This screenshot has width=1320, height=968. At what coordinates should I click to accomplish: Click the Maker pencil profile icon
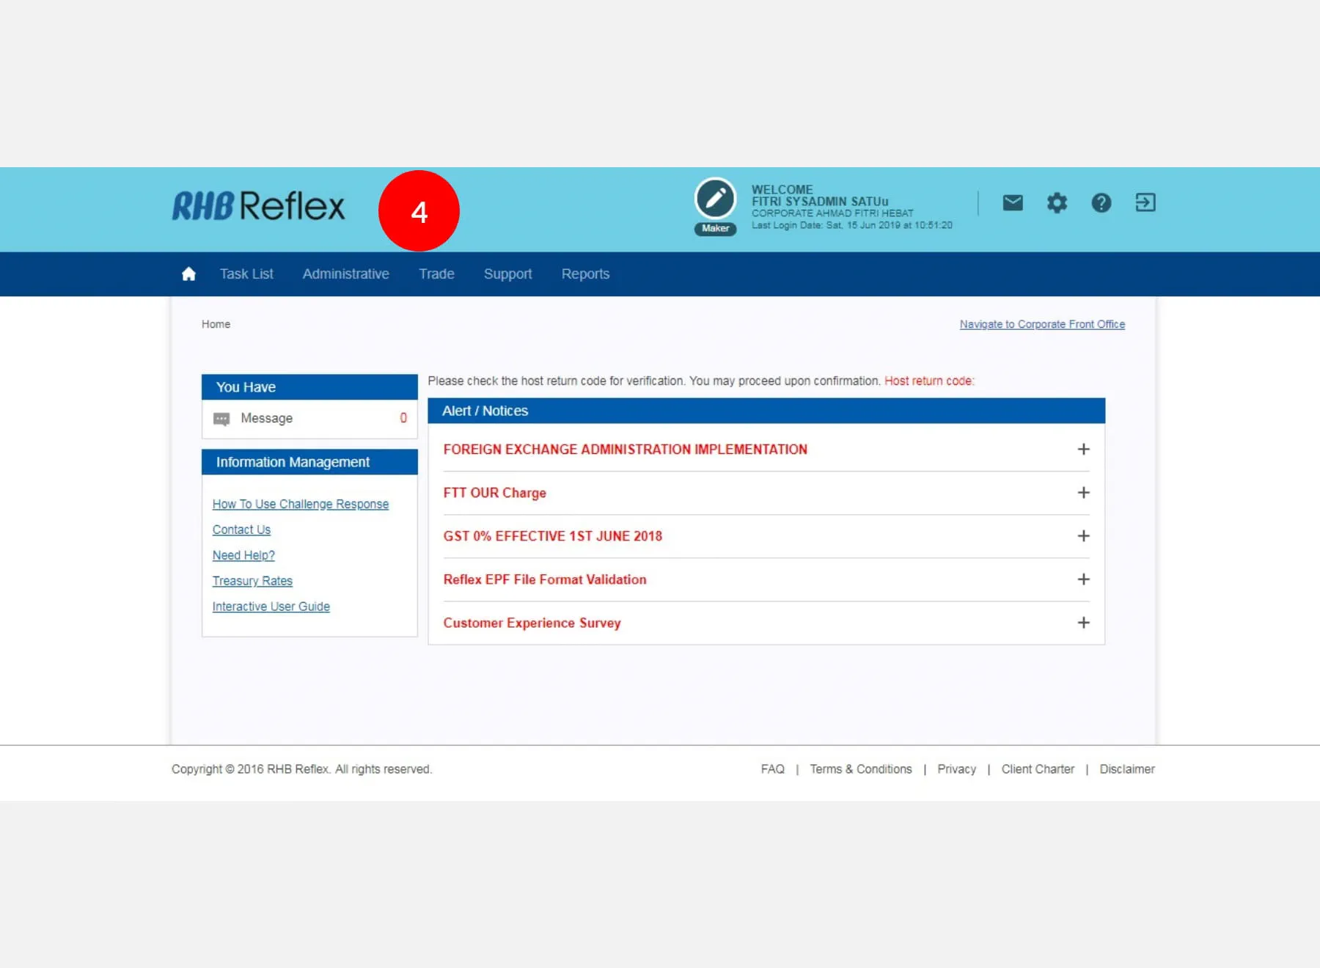coord(715,199)
